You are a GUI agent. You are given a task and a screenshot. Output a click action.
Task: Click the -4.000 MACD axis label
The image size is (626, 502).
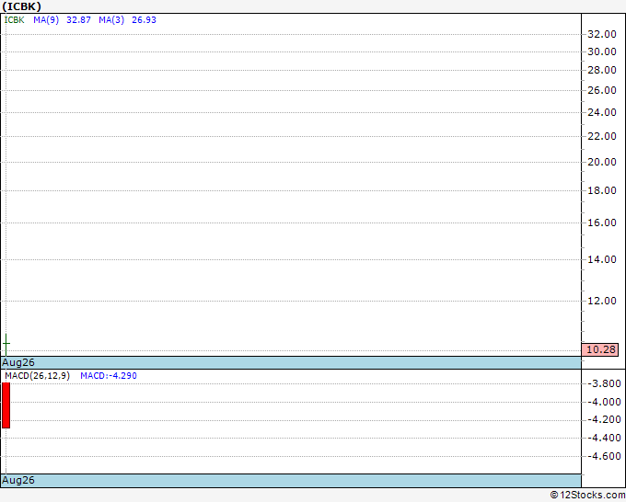click(x=604, y=402)
